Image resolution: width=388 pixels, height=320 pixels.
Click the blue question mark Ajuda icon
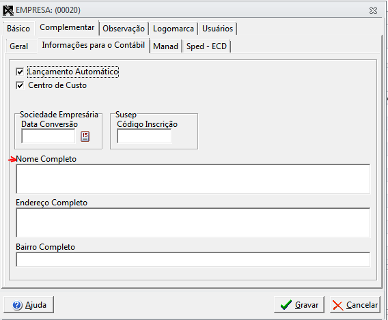tap(17, 305)
